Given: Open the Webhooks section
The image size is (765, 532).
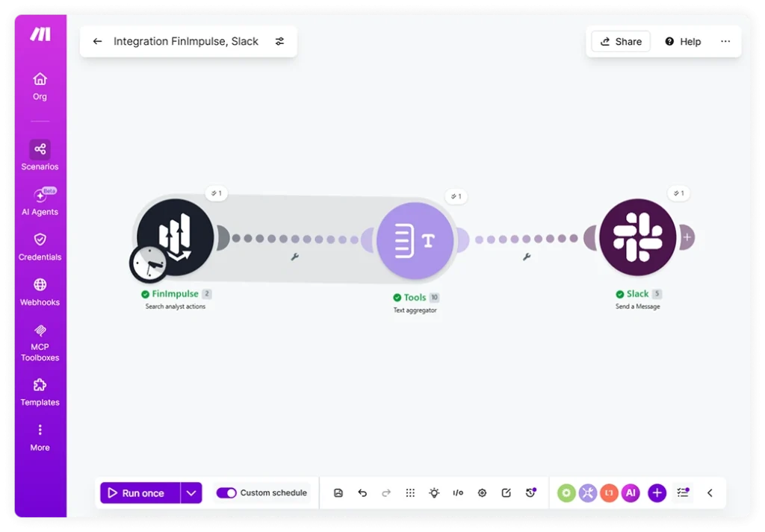Looking at the screenshot, I should [x=40, y=292].
